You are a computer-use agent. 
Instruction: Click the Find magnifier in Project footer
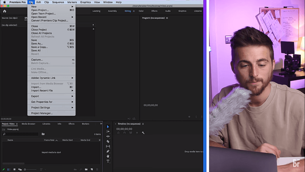click(81, 170)
